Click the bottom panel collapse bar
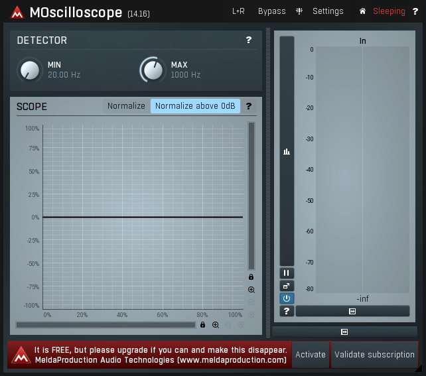Image resolution: width=426 pixels, height=376 pixels. pos(344,332)
